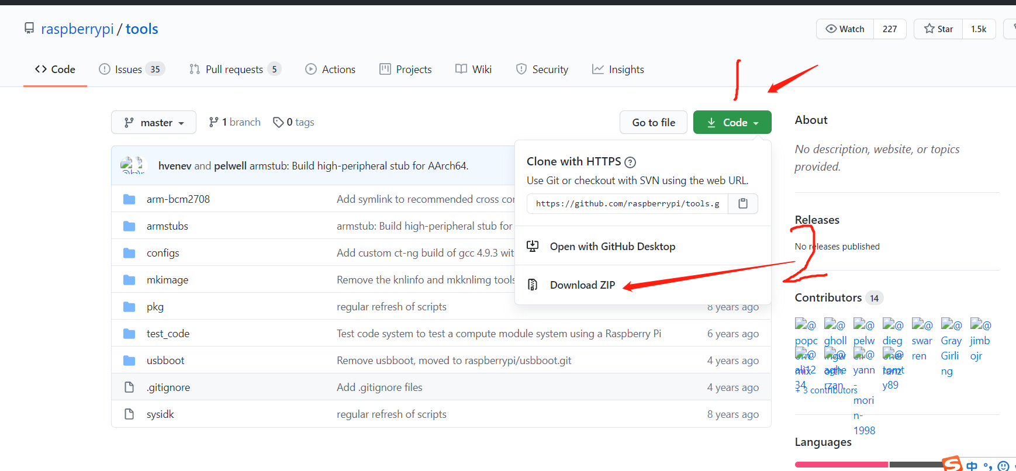This screenshot has height=471, width=1016.
Task: Open the hvenev author link
Action: (175, 165)
